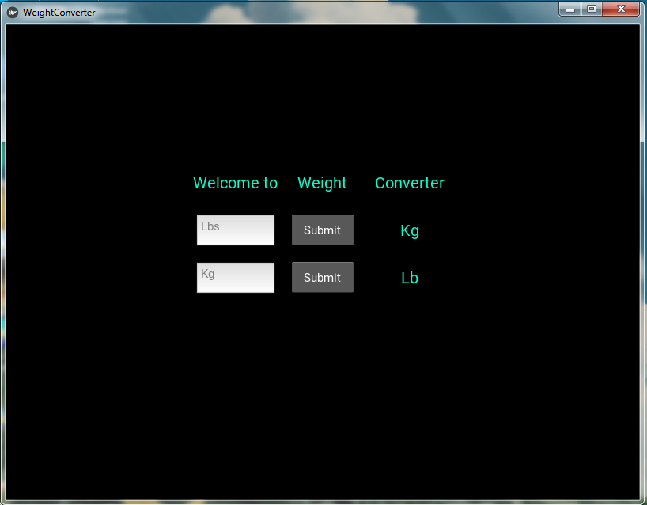Screen dimensions: 647x505
Task: Click the Weight heading text
Action: pos(322,183)
